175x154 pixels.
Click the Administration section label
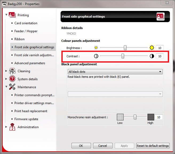point(28,127)
